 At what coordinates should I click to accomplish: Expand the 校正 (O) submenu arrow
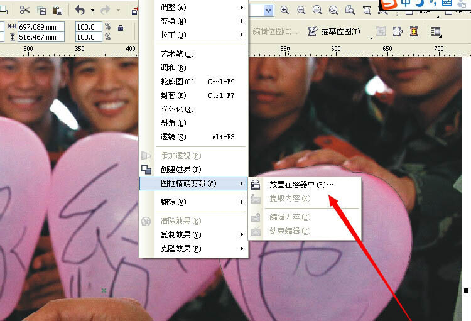242,35
